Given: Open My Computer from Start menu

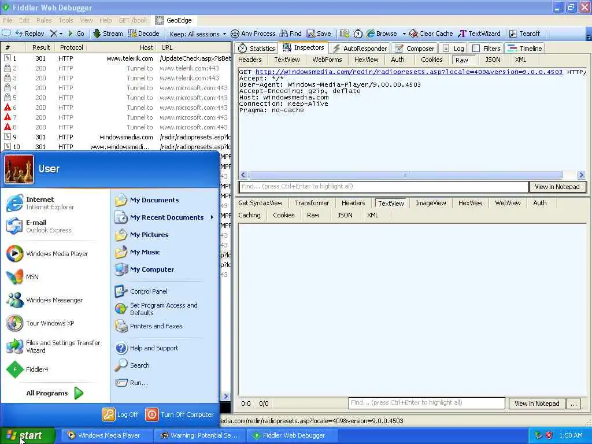Looking at the screenshot, I should [165, 269].
